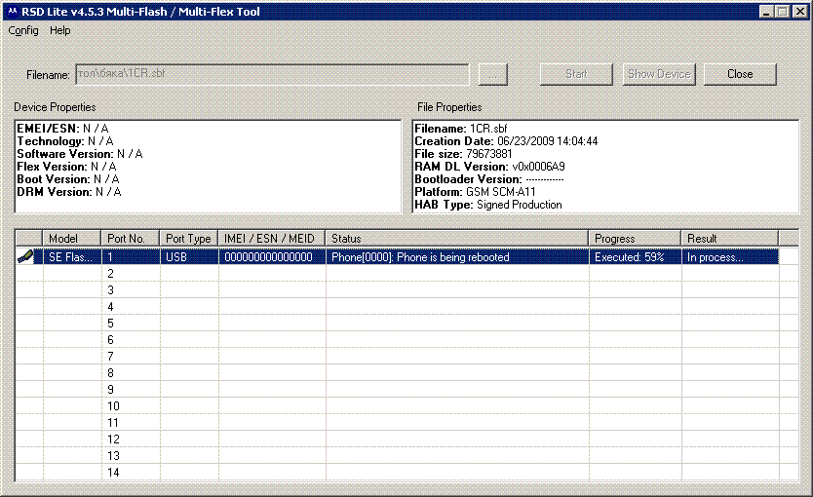Image resolution: width=813 pixels, height=497 pixels.
Task: Click the Software Version device property line
Action: 80,154
